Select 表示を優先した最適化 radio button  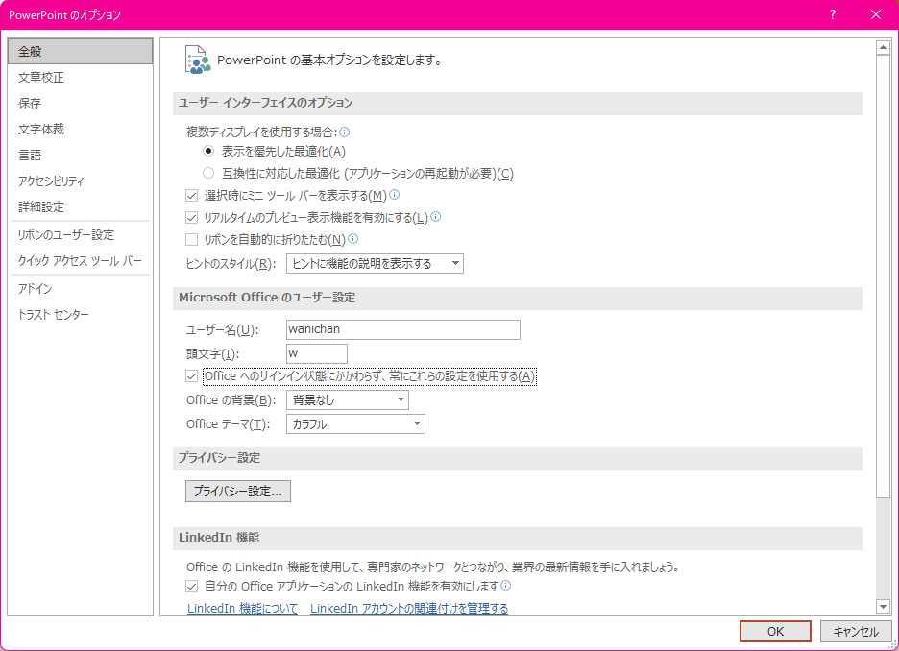click(x=208, y=152)
